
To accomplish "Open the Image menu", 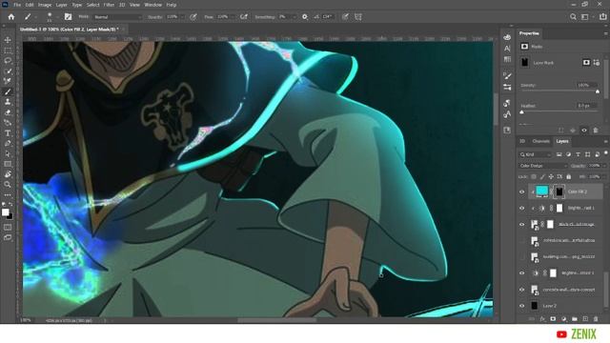I will pyautogui.click(x=45, y=5).
